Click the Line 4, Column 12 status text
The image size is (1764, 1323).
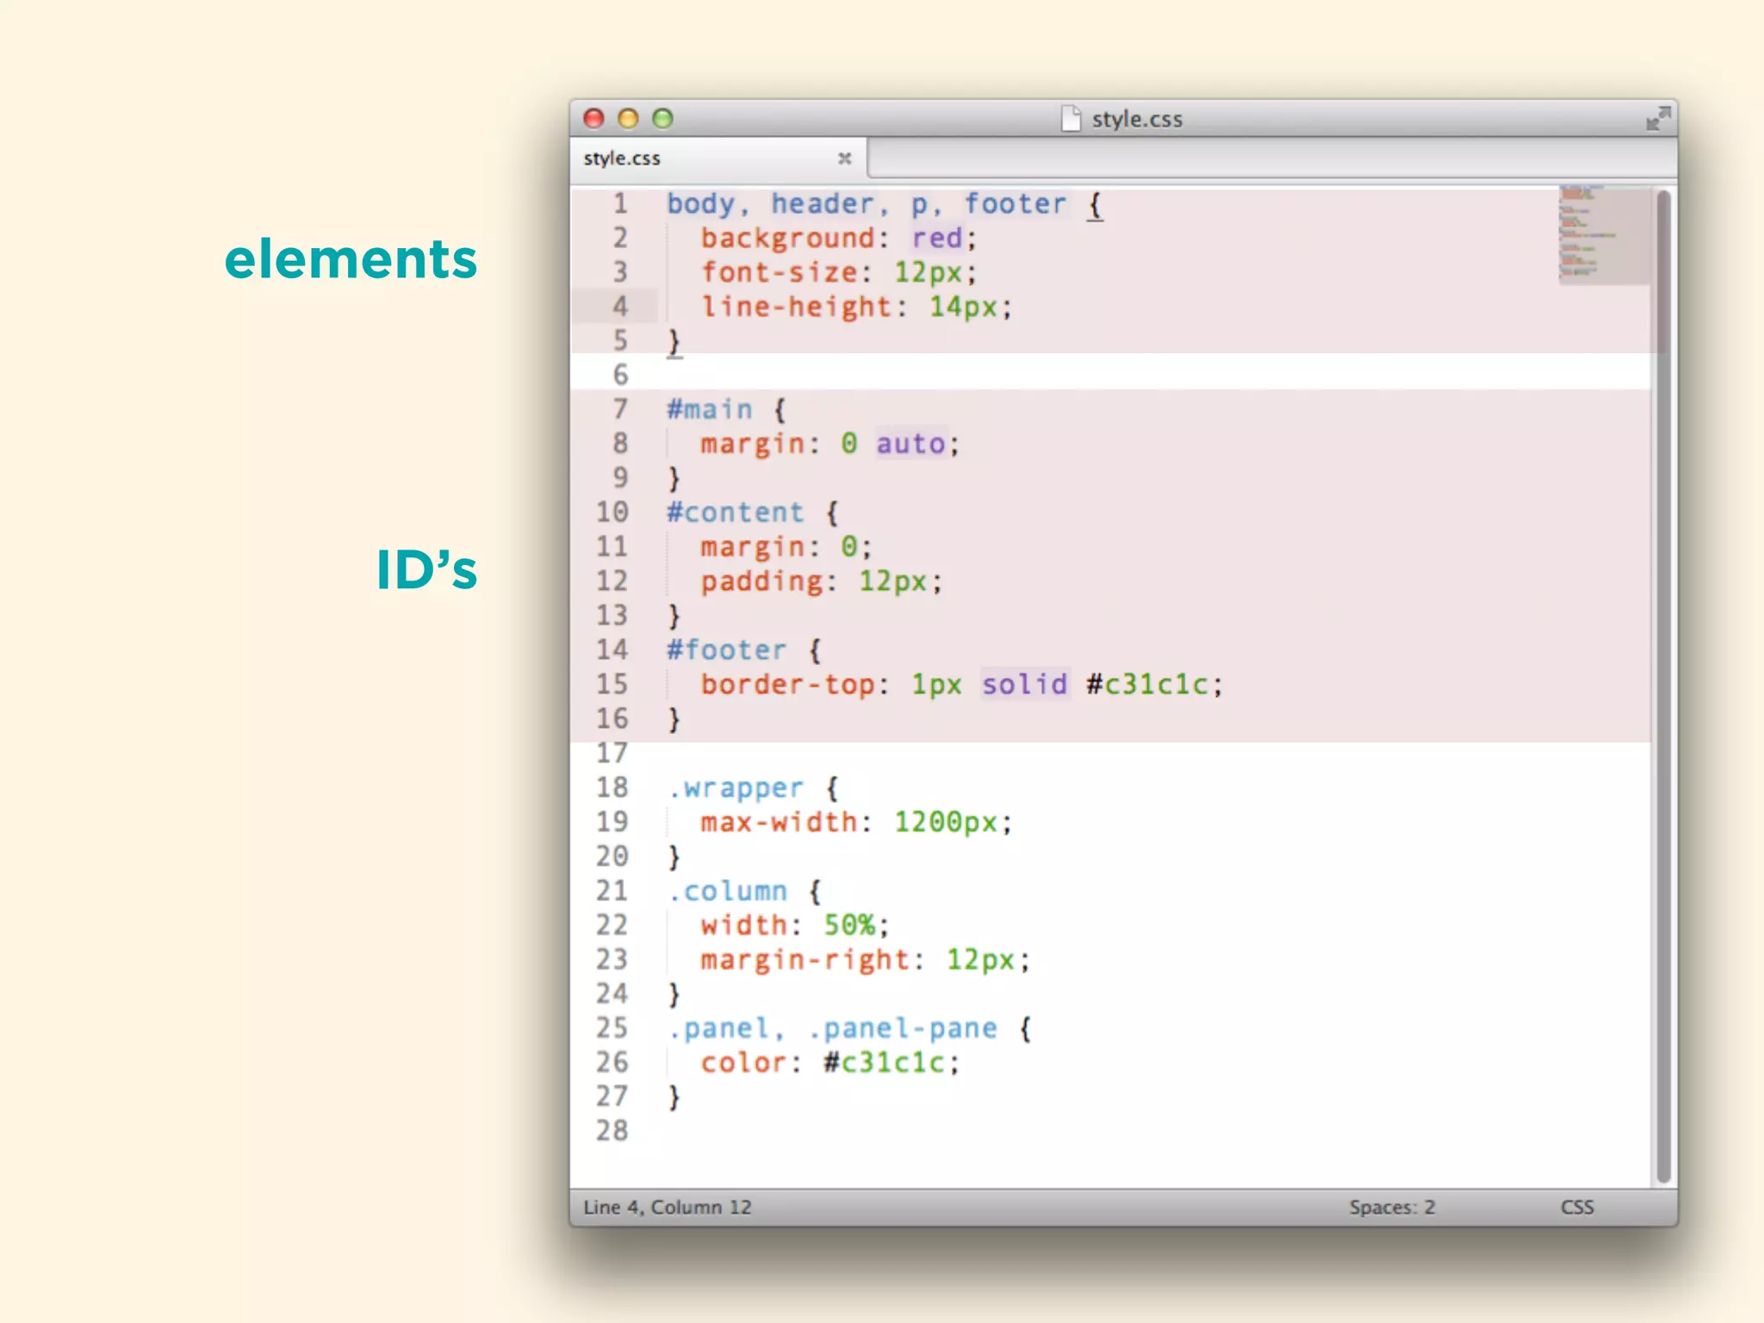point(667,1208)
